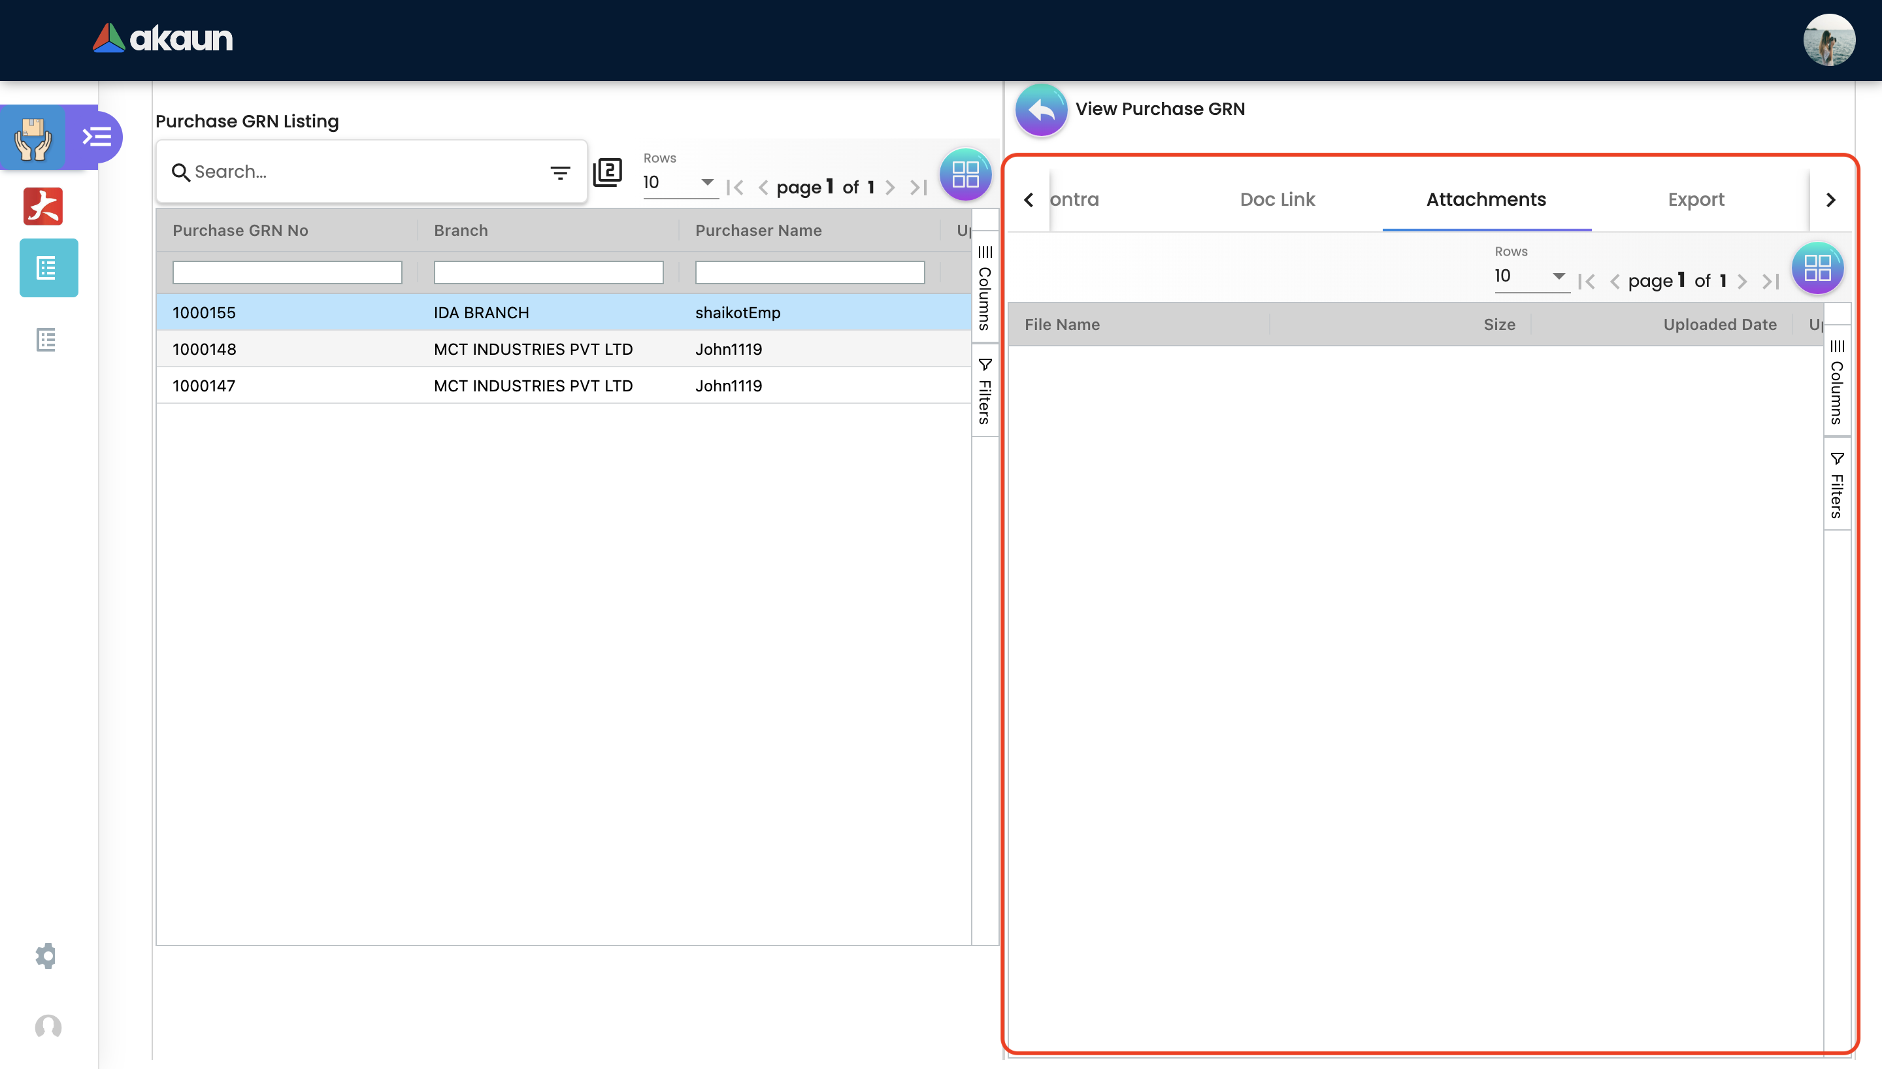The width and height of the screenshot is (1882, 1069).
Task: Open the search filter options icon
Action: [560, 173]
